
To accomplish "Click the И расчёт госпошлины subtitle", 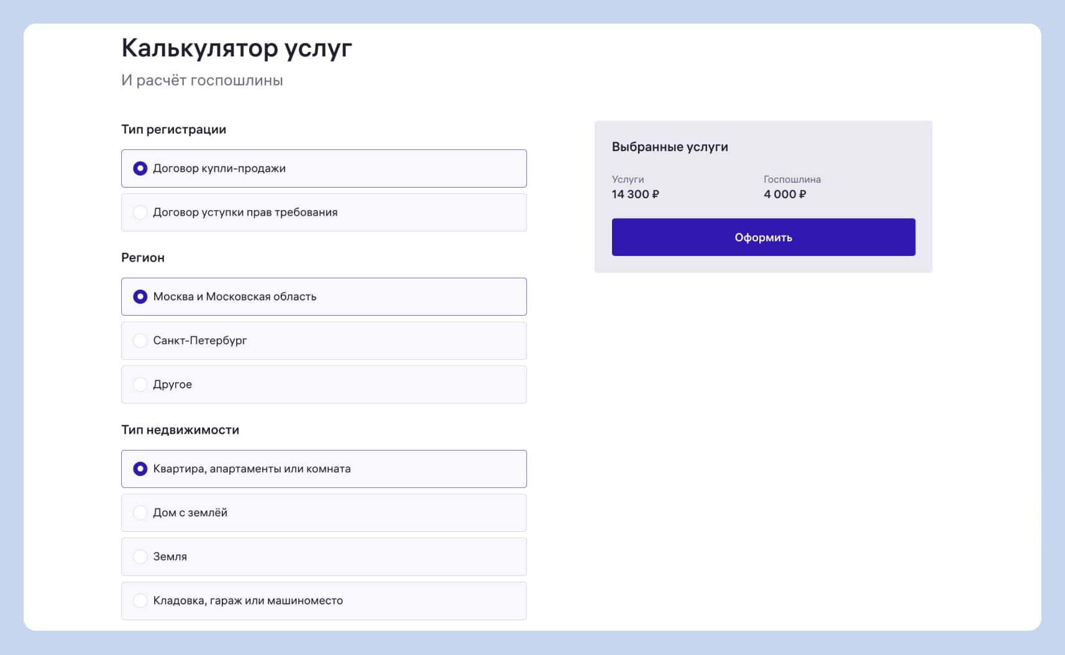I will (x=202, y=81).
